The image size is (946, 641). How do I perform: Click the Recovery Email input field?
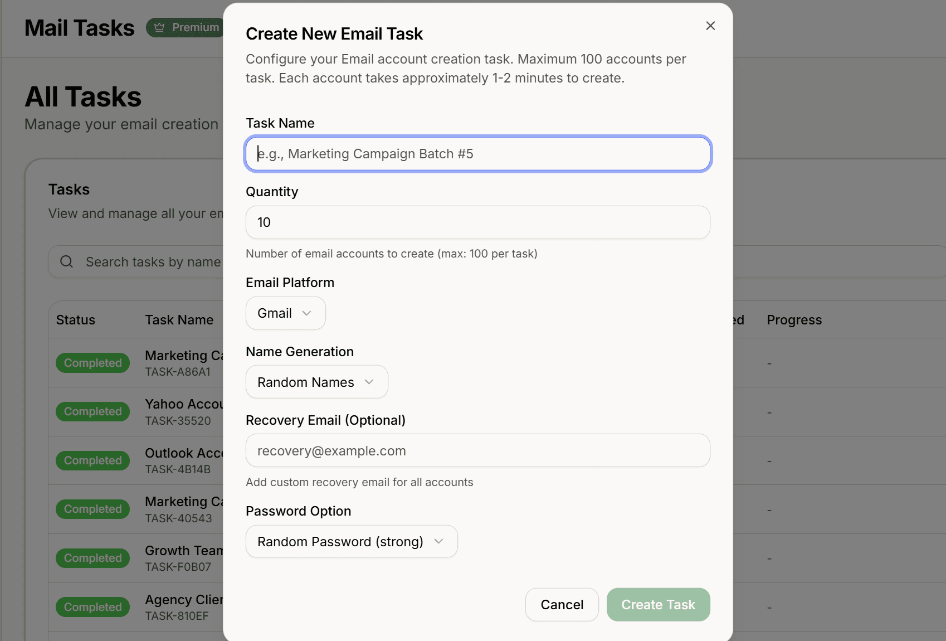[478, 450]
